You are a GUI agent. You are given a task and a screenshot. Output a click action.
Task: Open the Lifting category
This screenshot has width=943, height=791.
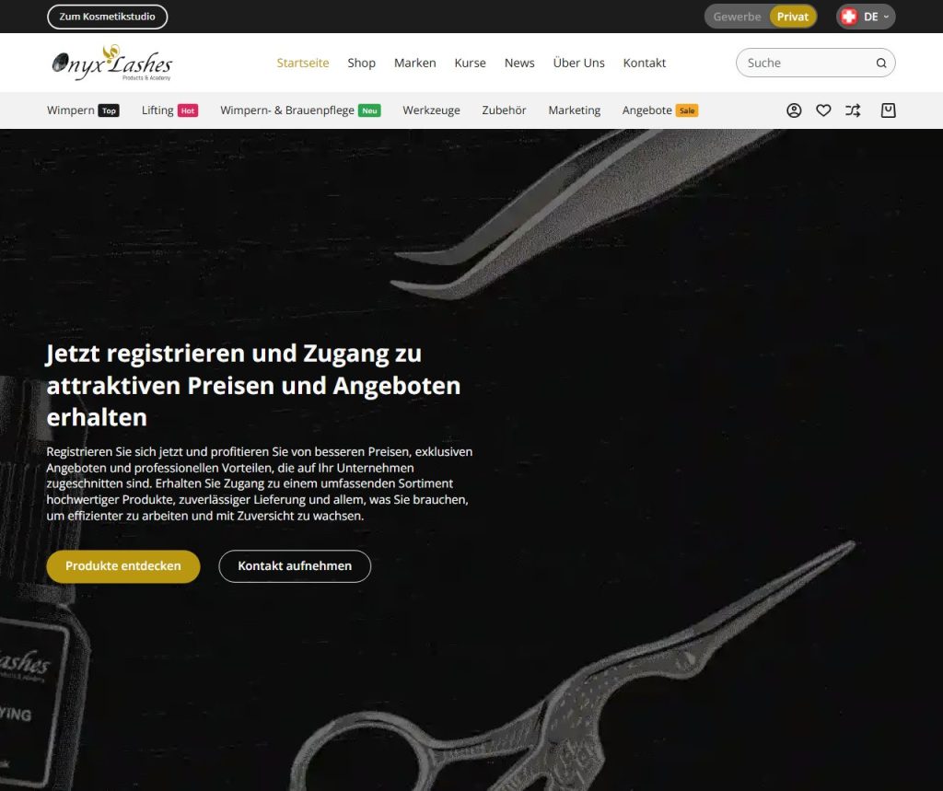tap(169, 111)
